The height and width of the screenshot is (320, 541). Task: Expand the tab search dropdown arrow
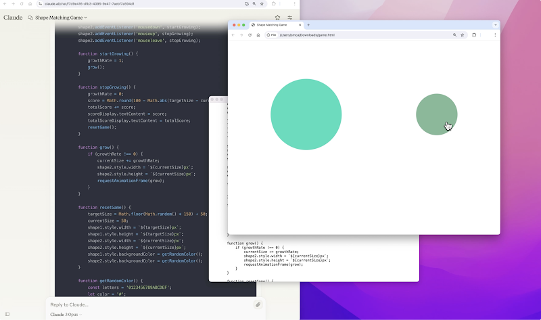[x=496, y=25]
